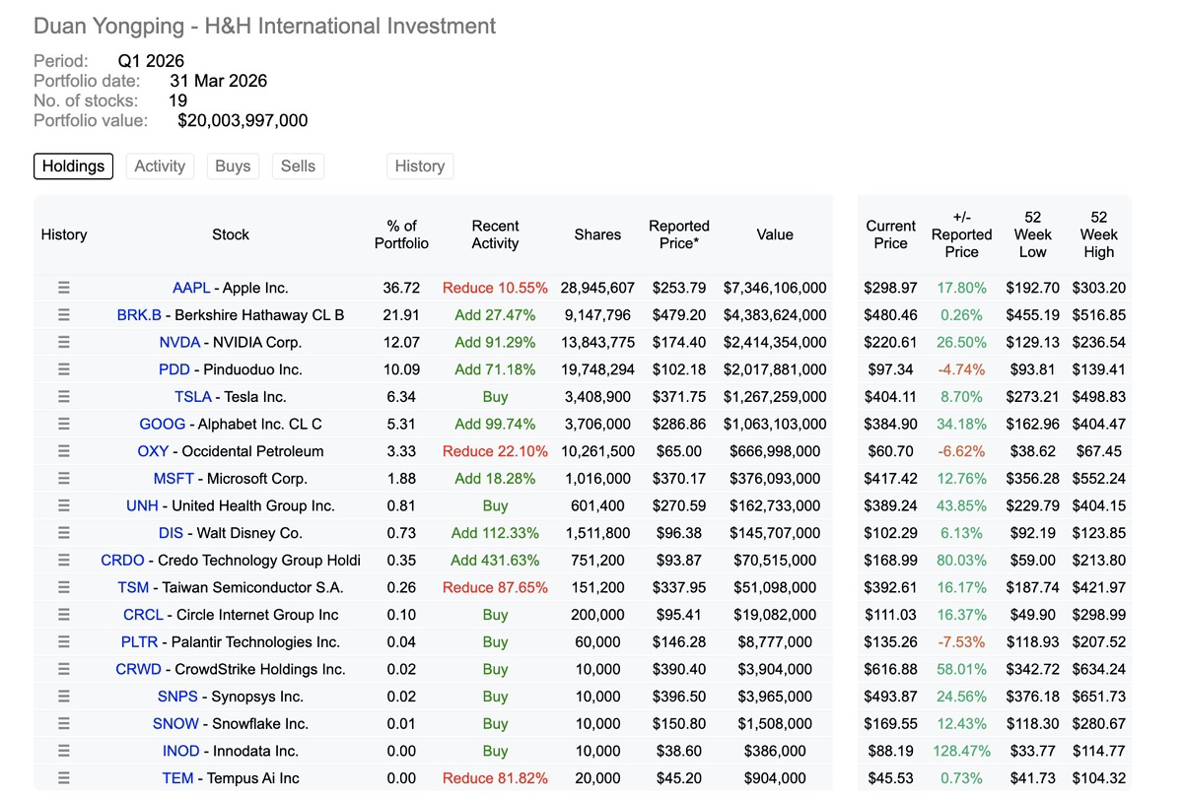Viewport: 1183px width, 800px height.
Task: Select the Holdings tab
Action: coord(73,167)
